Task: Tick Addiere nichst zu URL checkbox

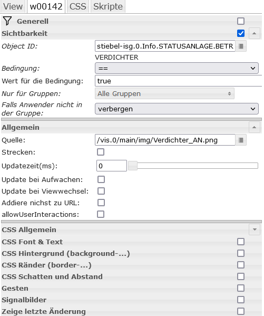Action: 101,203
